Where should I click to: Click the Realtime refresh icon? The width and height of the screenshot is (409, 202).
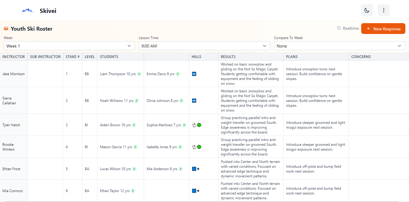(x=339, y=28)
